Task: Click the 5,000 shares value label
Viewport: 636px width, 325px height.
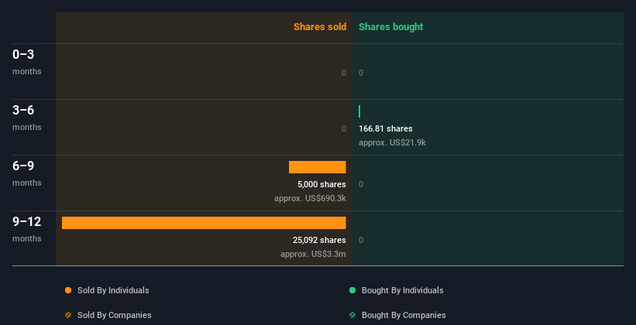Action: [x=321, y=184]
